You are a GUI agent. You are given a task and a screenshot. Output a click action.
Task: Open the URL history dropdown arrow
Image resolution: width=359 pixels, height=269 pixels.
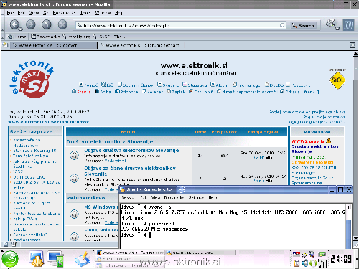click(x=282, y=25)
